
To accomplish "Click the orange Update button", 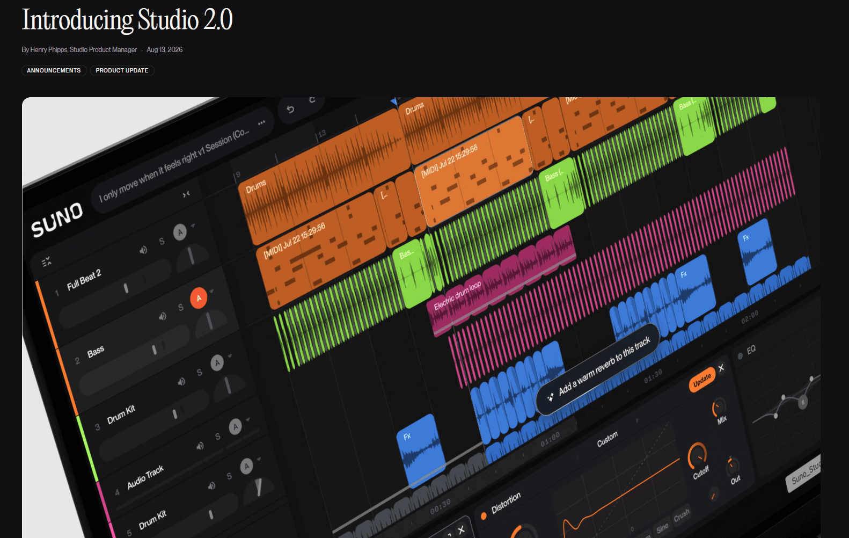I will (x=702, y=380).
